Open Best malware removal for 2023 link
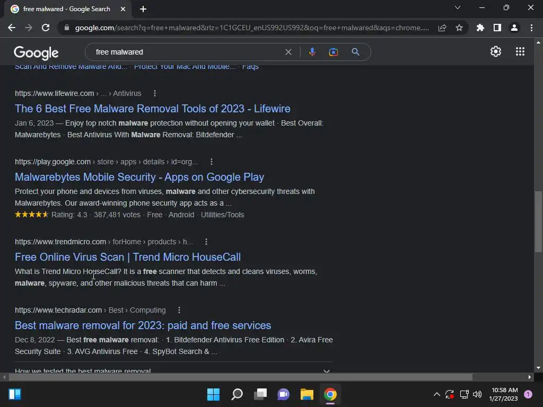This screenshot has width=543, height=407. click(143, 325)
